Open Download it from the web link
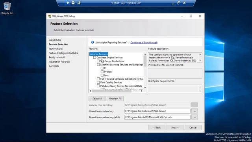Screen dimensions: 252x142 click(x=144, y=43)
